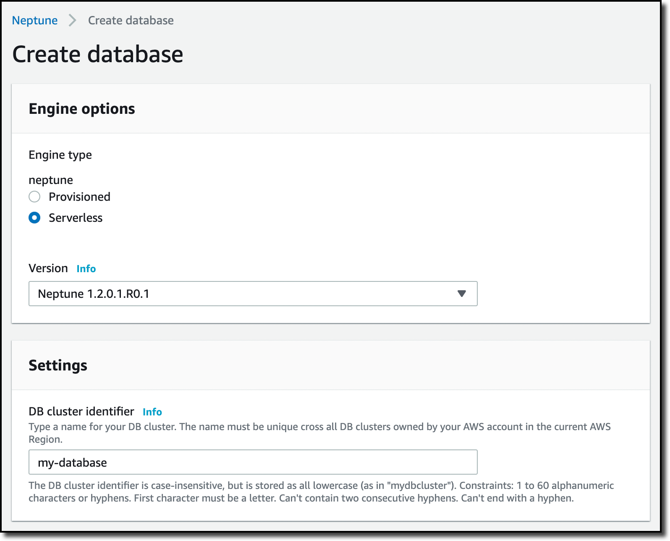The width and height of the screenshot is (670, 541).
Task: Click the Serverless option label text
Action: click(76, 218)
